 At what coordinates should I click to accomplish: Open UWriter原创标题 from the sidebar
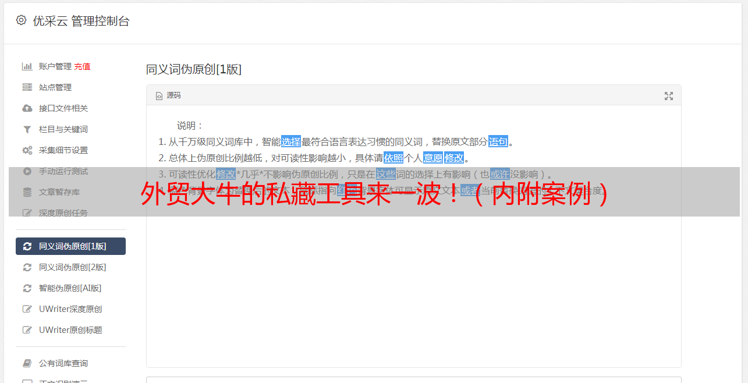pos(70,330)
